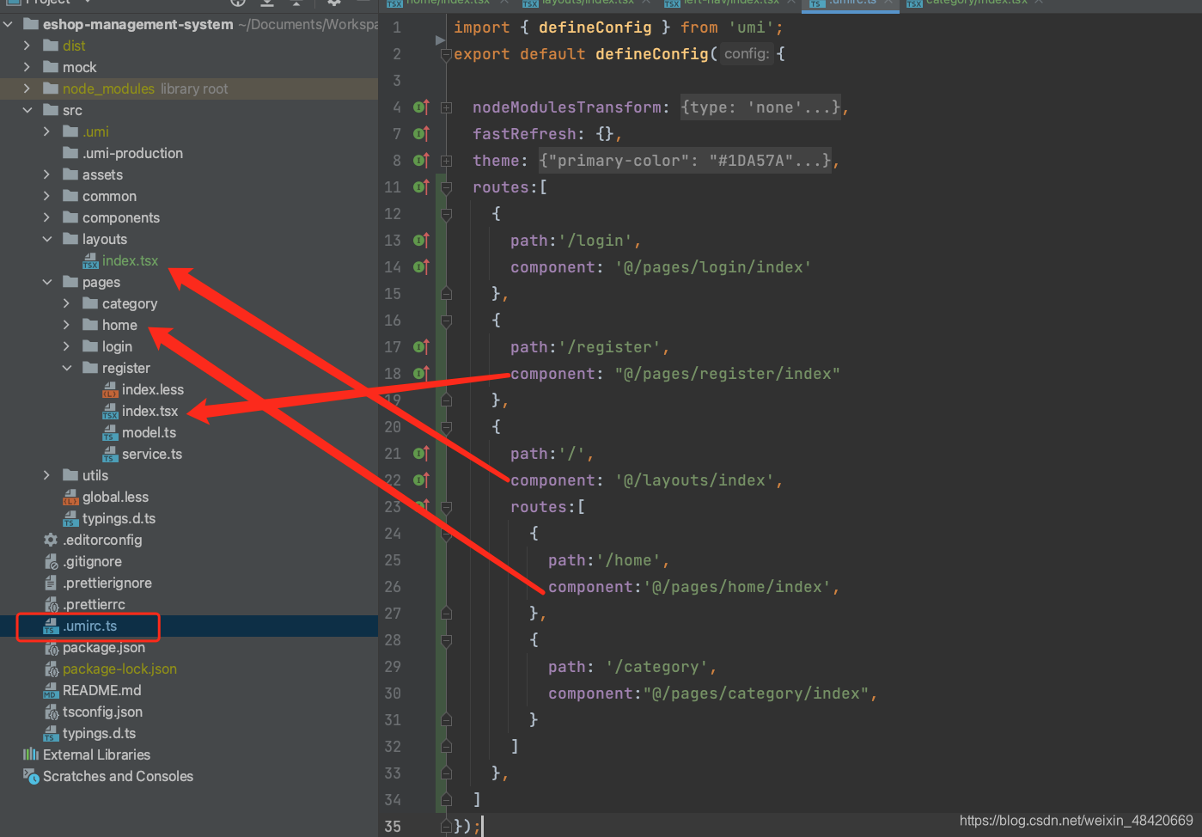
Task: Click the file icon of .prettierrc
Action: [x=51, y=604]
